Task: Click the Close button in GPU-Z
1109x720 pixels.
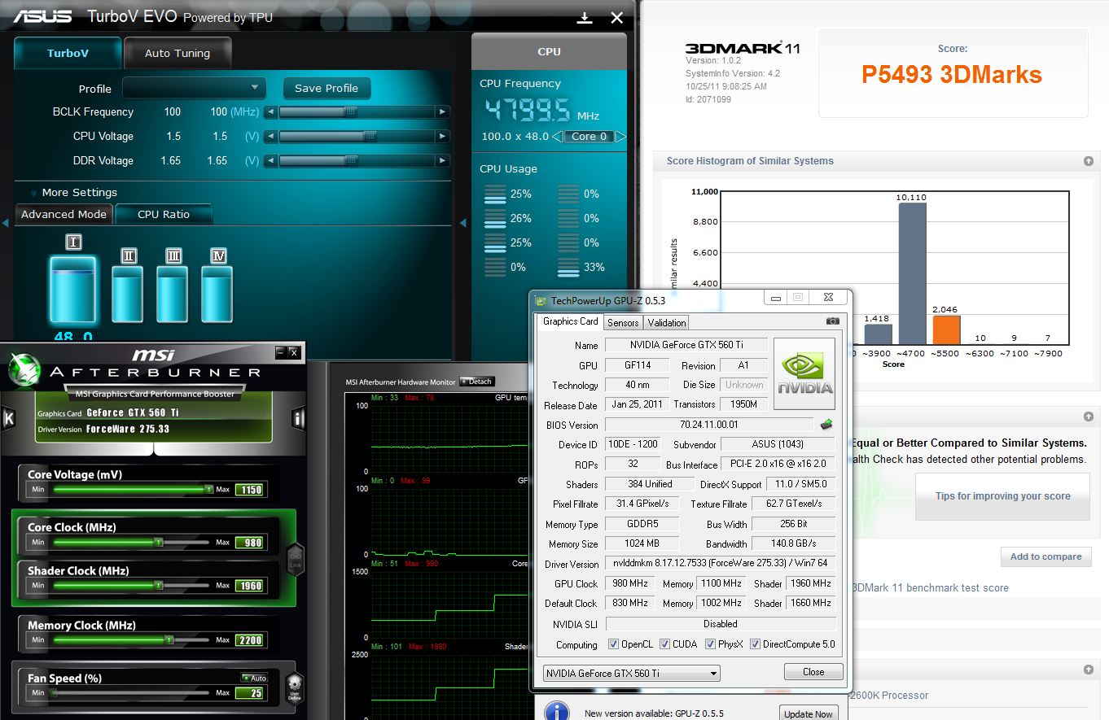Action: (x=813, y=672)
